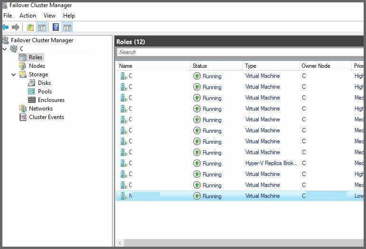
Task: Sort by the Name column header
Action: [126, 66]
